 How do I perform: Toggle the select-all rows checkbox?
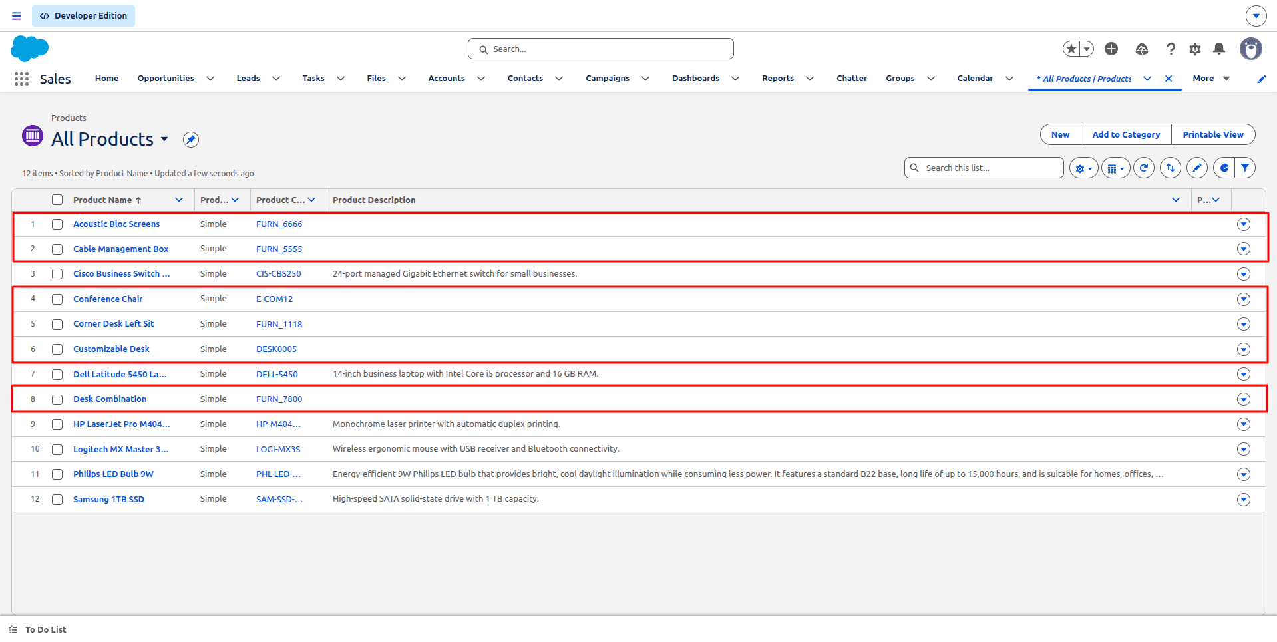[57, 200]
